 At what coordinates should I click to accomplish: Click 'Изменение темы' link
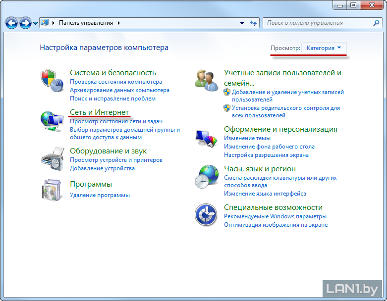point(247,138)
